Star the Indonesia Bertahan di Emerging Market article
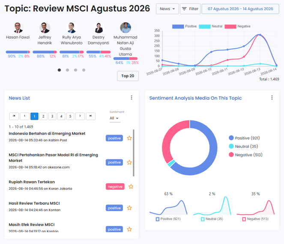 pyautogui.click(x=129, y=138)
